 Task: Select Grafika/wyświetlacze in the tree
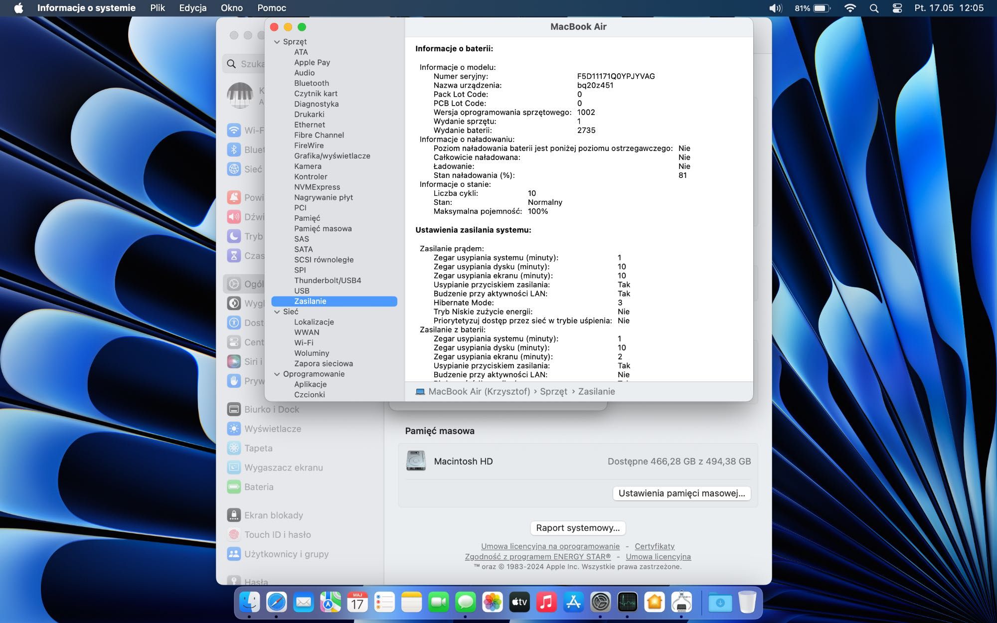(x=332, y=156)
